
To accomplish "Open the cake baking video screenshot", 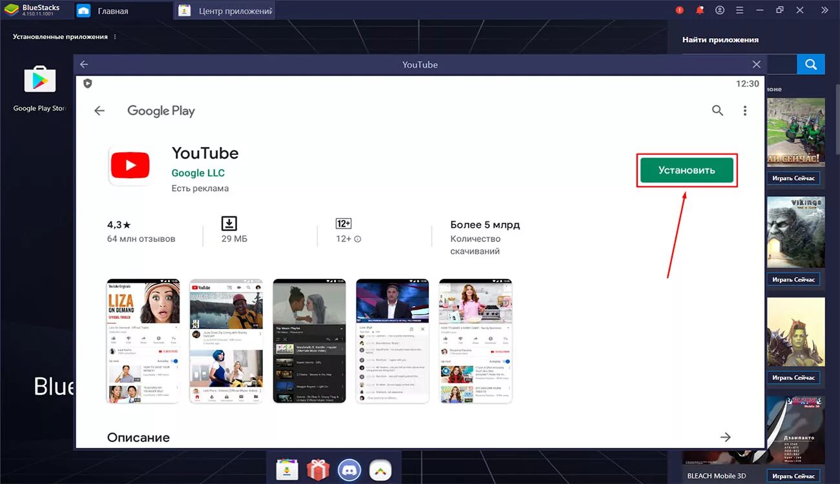I will (x=476, y=341).
